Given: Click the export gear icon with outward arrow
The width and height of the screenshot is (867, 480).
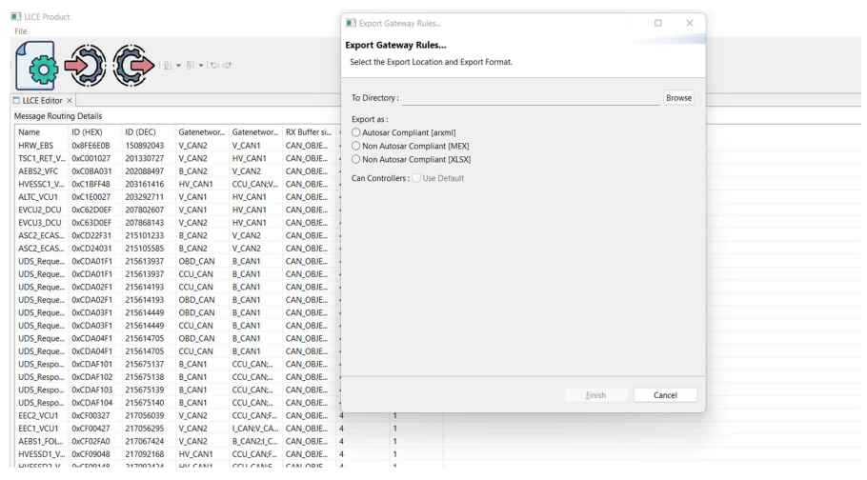Looking at the screenshot, I should pyautogui.click(x=133, y=66).
